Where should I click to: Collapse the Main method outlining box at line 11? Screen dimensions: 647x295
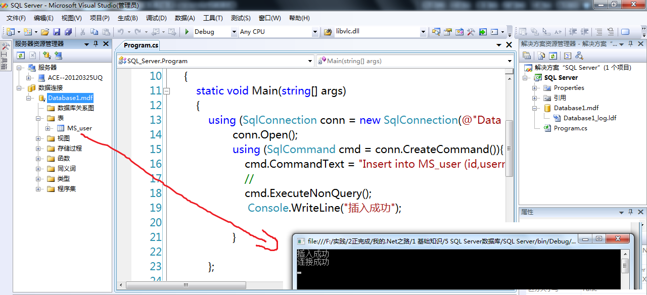166,91
